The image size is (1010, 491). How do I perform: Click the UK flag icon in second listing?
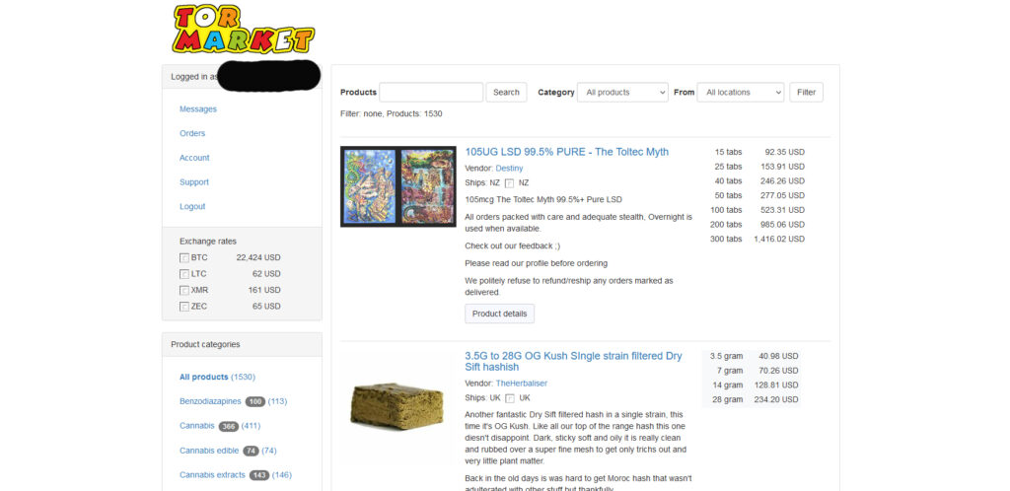click(x=510, y=398)
